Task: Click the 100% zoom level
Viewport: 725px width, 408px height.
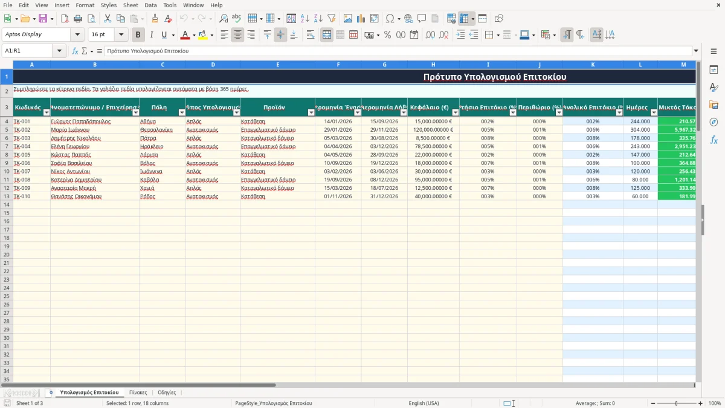Action: click(715, 403)
